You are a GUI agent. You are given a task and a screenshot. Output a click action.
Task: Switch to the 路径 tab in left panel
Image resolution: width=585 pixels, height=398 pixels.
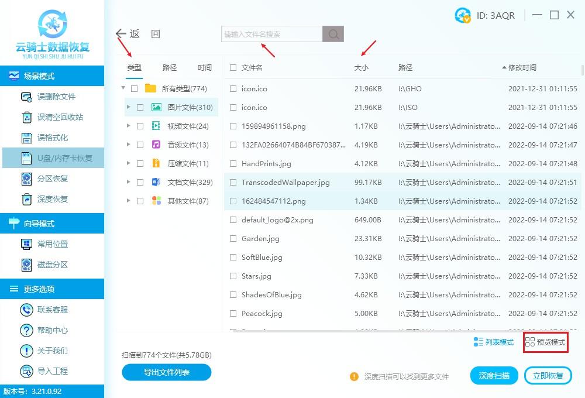click(x=170, y=67)
